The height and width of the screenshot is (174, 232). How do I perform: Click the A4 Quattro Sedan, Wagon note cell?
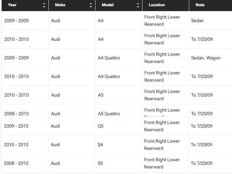206,58
